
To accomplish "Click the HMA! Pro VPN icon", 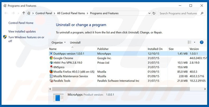I will click(51, 63).
